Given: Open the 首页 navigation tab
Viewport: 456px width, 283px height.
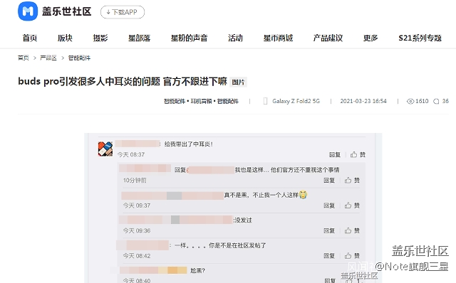Looking at the screenshot, I should [30, 38].
